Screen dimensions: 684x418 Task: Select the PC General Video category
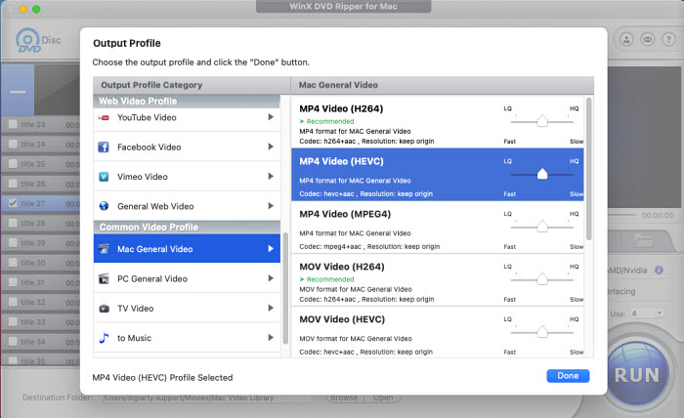click(x=187, y=278)
